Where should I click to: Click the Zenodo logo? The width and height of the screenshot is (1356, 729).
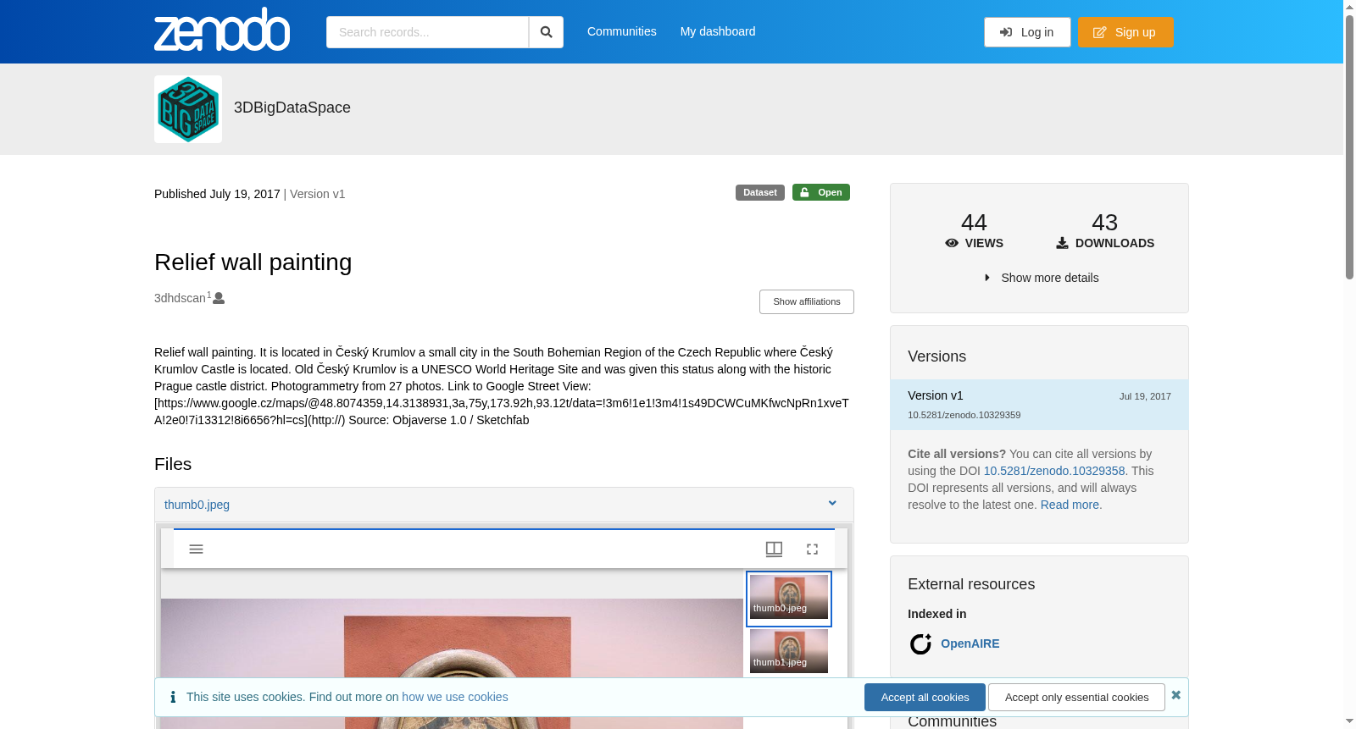tap(222, 30)
